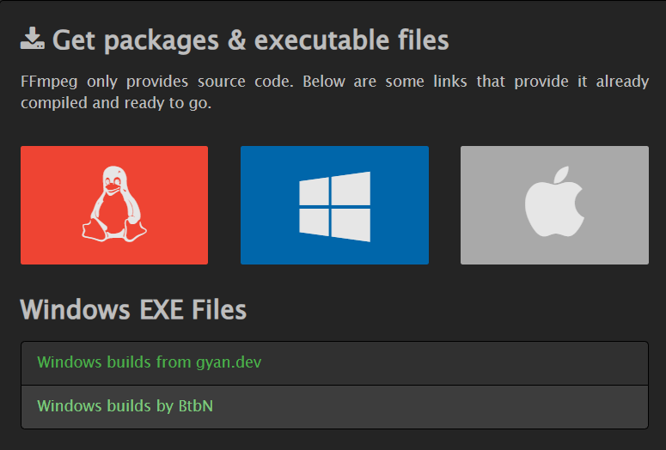
Task: Click the FFmpeg source code description paragraph
Action: 334,92
